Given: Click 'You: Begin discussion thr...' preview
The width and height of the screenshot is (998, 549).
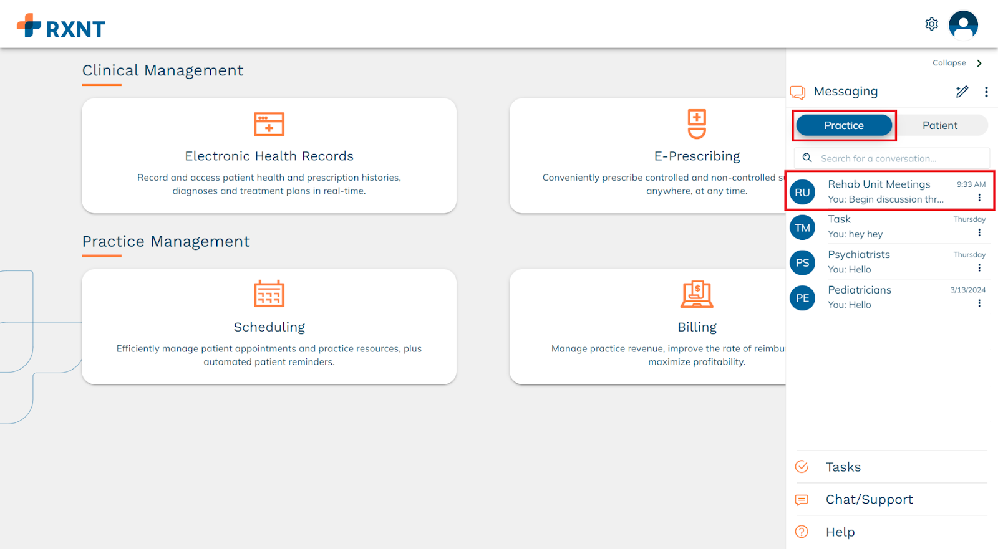Looking at the screenshot, I should 886,199.
